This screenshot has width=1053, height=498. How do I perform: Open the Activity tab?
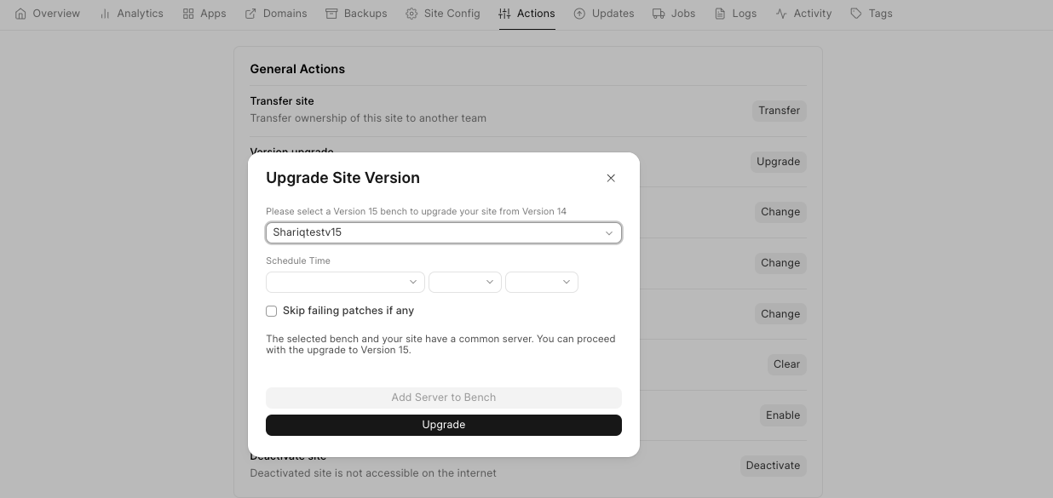coord(803,14)
